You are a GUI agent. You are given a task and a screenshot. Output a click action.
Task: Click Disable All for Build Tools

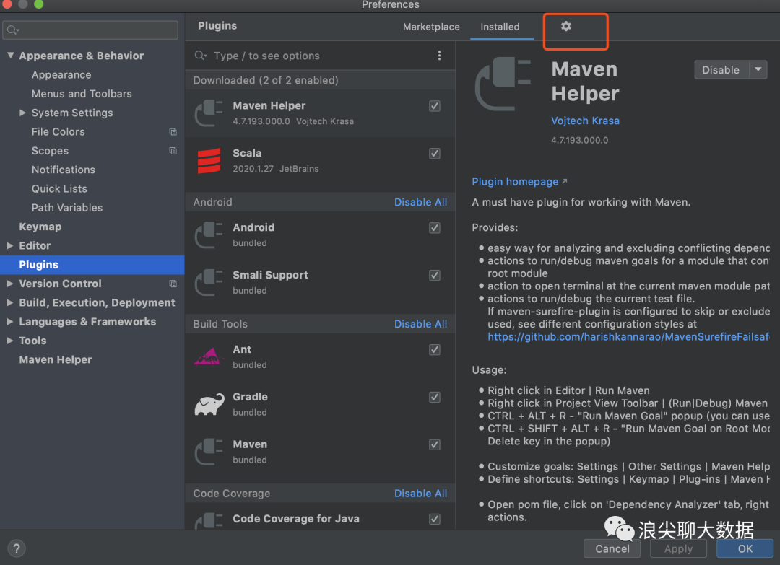(420, 324)
